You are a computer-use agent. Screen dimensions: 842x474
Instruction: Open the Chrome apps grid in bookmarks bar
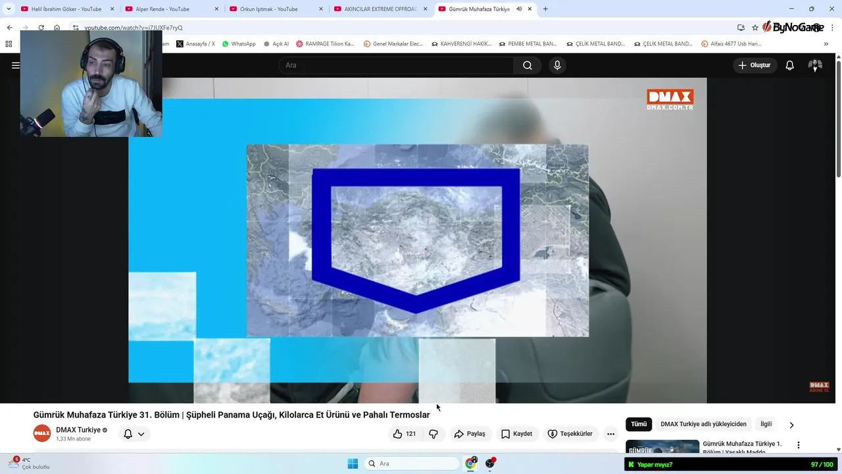pos(9,44)
